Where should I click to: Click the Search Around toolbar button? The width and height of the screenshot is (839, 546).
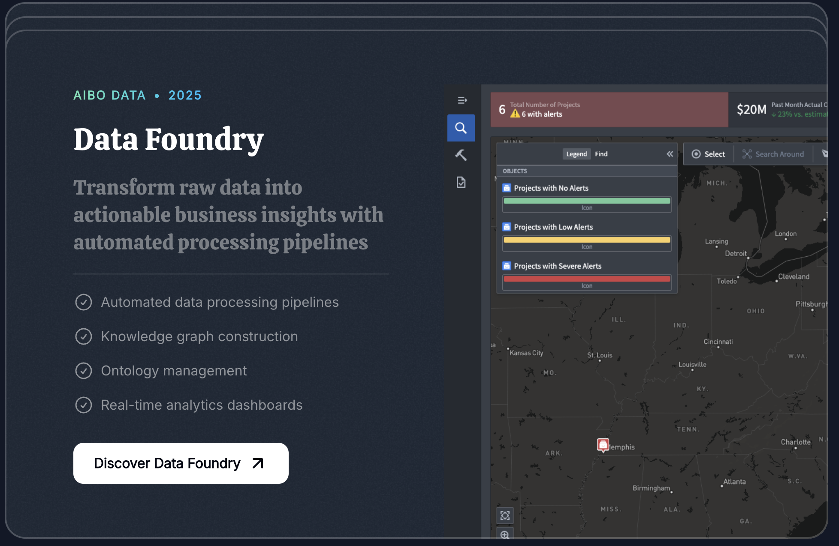coord(773,154)
